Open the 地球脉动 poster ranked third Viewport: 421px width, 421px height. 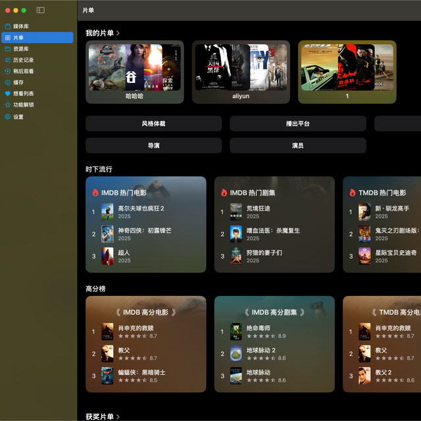pyautogui.click(x=236, y=376)
